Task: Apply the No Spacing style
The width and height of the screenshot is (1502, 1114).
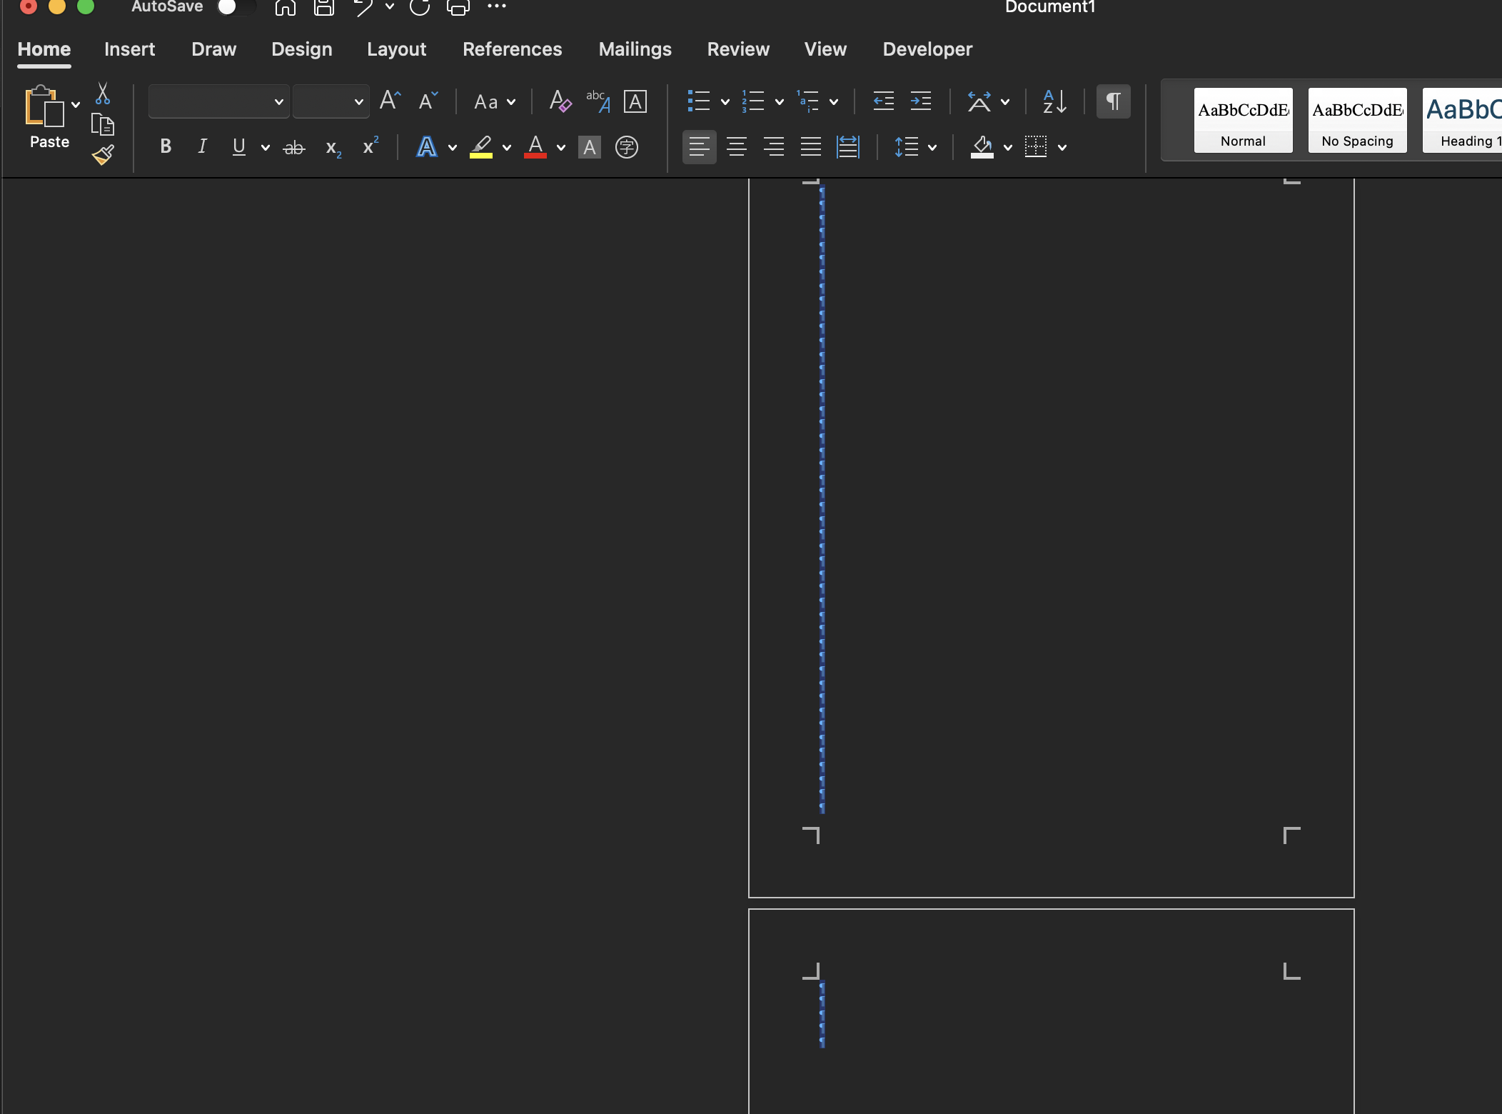Action: pyautogui.click(x=1357, y=120)
